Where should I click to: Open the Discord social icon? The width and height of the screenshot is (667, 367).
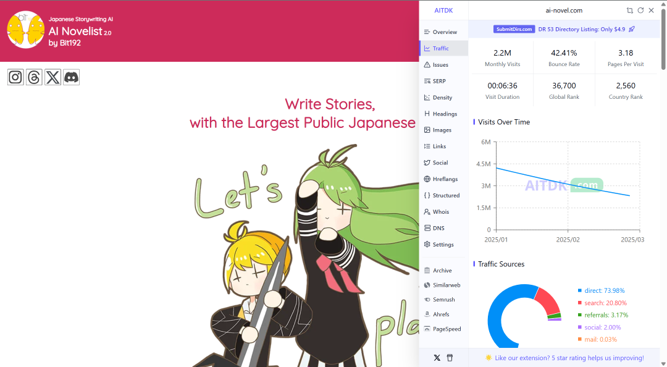click(72, 77)
